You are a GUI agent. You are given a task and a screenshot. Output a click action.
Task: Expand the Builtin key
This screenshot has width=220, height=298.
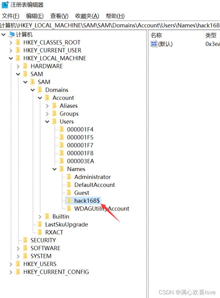click(x=40, y=217)
